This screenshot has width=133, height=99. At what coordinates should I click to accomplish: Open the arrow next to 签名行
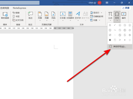[102, 13]
